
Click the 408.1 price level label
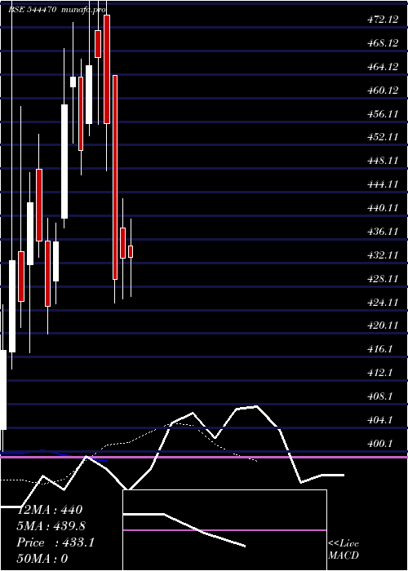(x=379, y=396)
